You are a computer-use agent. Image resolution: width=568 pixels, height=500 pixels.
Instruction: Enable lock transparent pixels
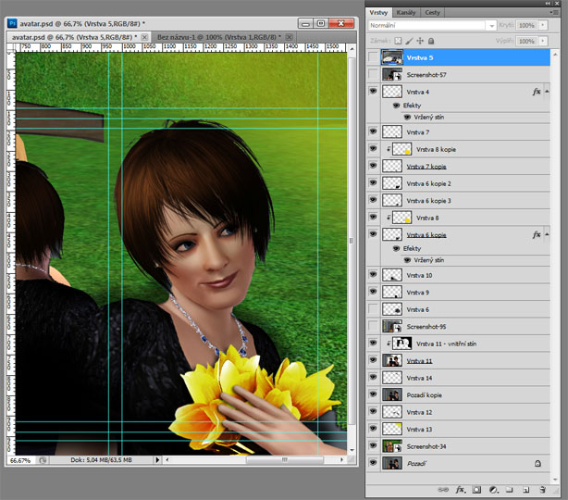click(398, 41)
